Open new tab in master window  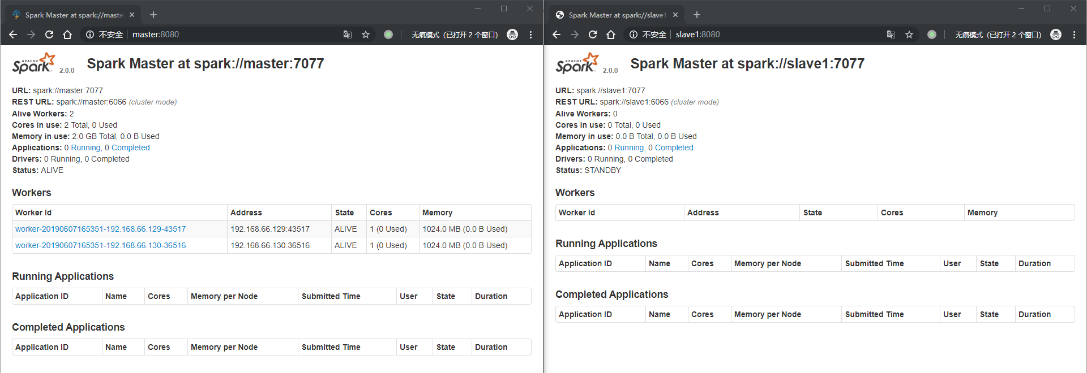point(153,15)
